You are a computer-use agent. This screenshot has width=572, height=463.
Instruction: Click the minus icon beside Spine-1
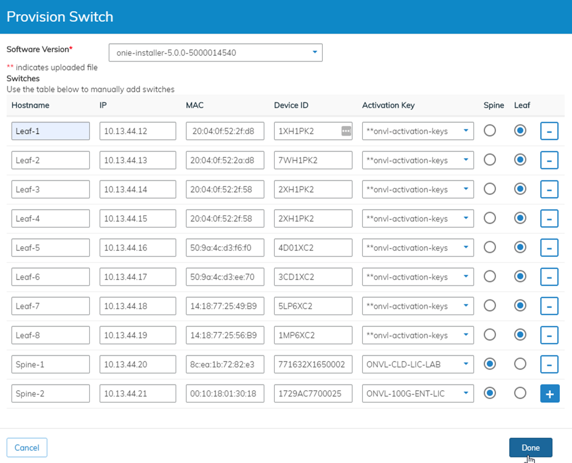549,364
